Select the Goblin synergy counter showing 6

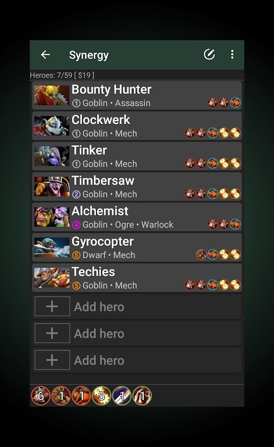40,396
